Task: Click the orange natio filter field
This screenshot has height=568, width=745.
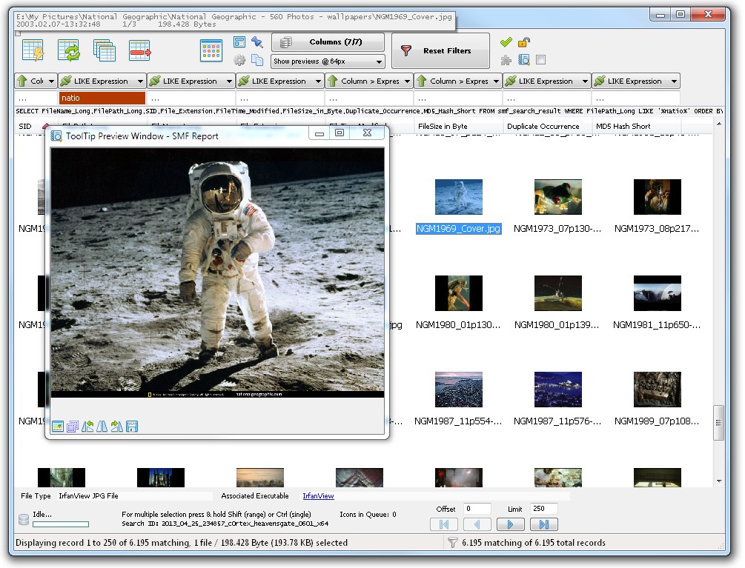Action: point(102,98)
